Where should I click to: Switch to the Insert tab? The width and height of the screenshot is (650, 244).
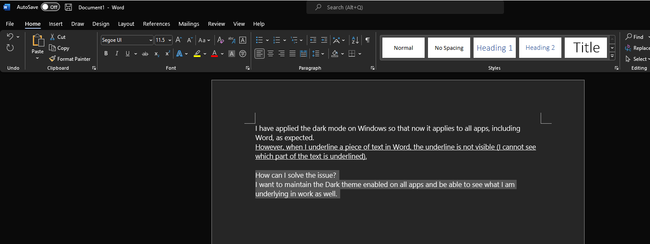click(56, 24)
